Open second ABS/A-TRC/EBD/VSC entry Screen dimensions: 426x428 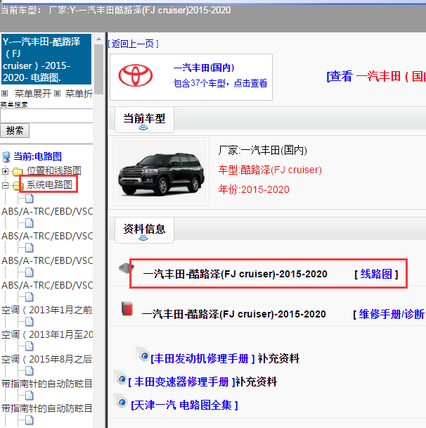pyautogui.click(x=47, y=236)
